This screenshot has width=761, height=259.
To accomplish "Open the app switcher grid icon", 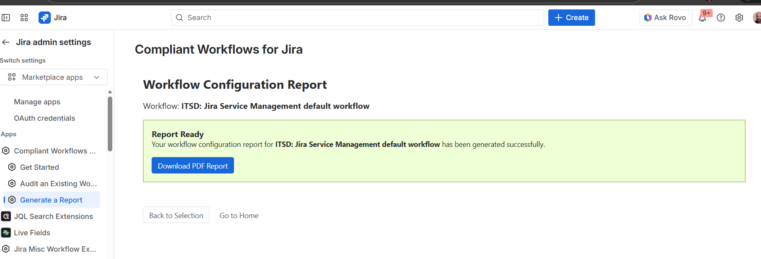I will click(24, 18).
